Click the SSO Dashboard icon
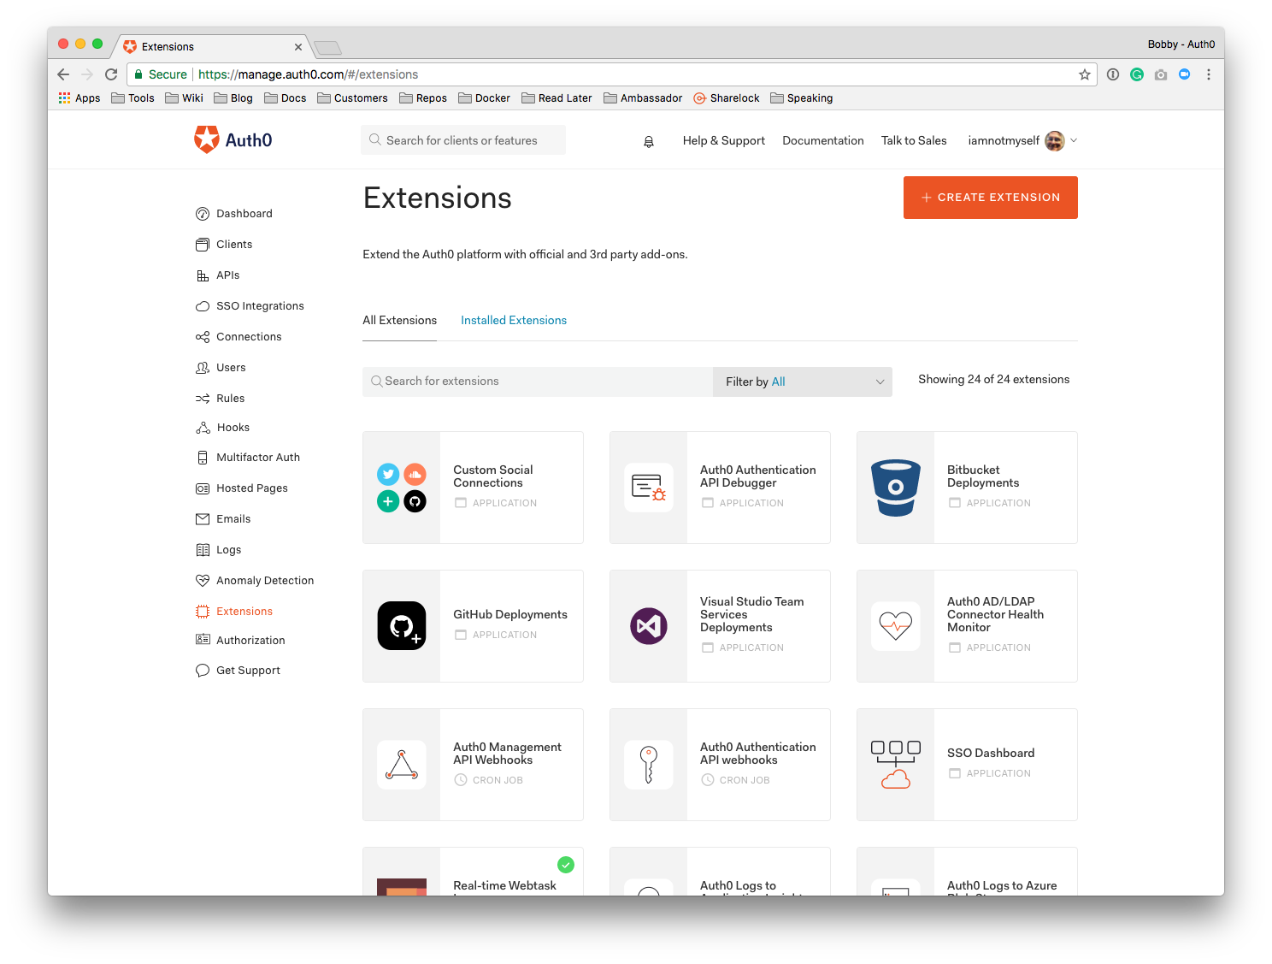 (x=896, y=765)
